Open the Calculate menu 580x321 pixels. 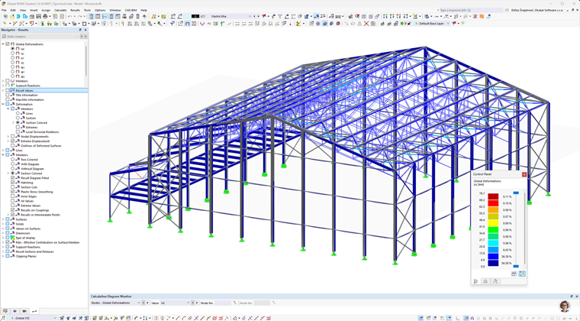[60, 11]
